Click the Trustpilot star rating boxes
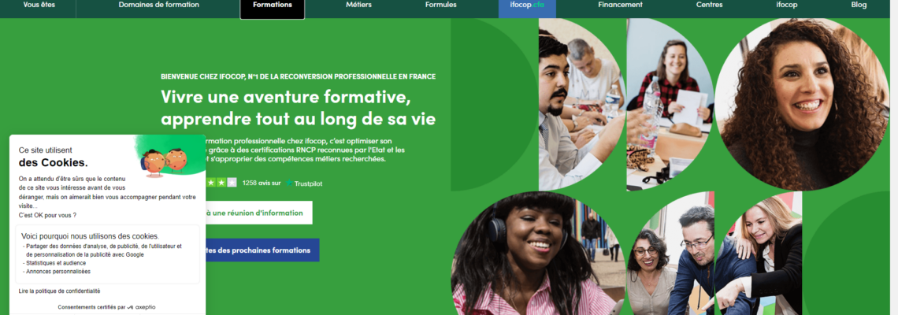Screen dimensions: 898x315 (x=221, y=183)
